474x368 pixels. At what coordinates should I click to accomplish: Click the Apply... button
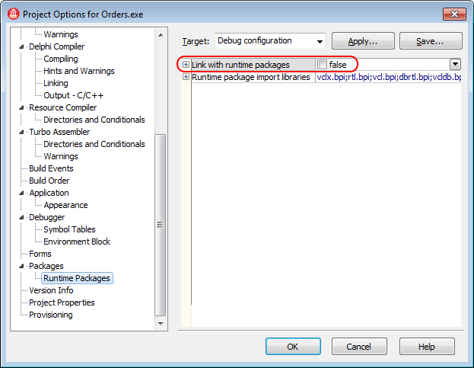click(x=362, y=41)
